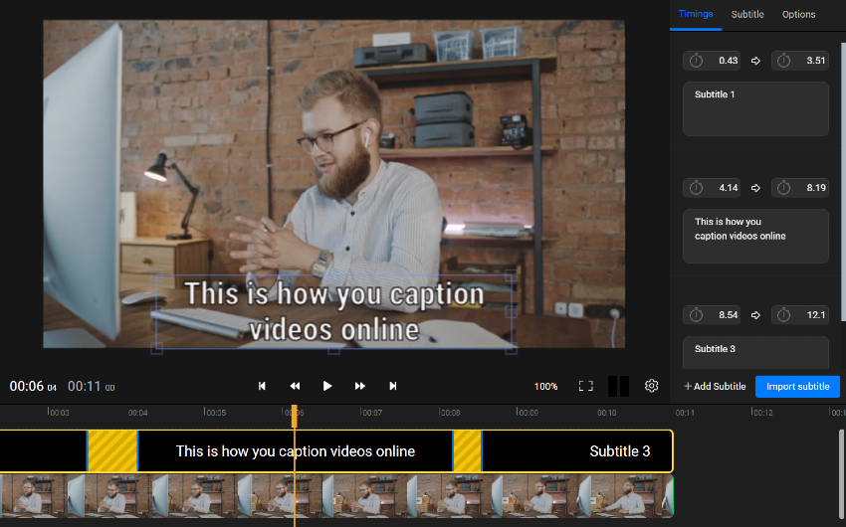
Task: Set end stopwatch for time 3.51
Action: point(783,61)
